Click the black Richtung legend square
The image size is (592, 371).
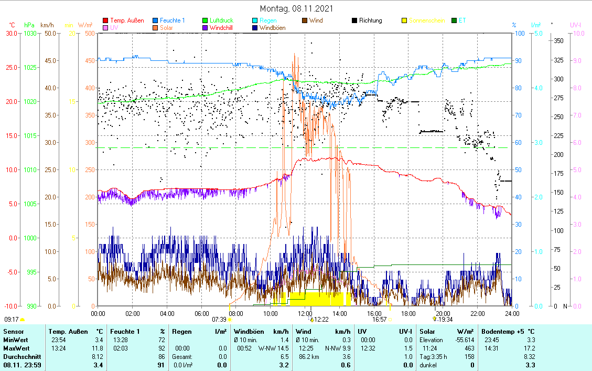pos(355,21)
